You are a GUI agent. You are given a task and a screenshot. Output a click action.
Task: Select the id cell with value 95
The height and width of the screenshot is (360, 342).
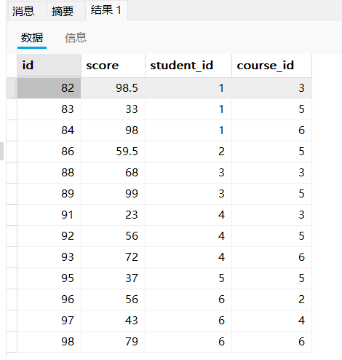tap(49, 278)
